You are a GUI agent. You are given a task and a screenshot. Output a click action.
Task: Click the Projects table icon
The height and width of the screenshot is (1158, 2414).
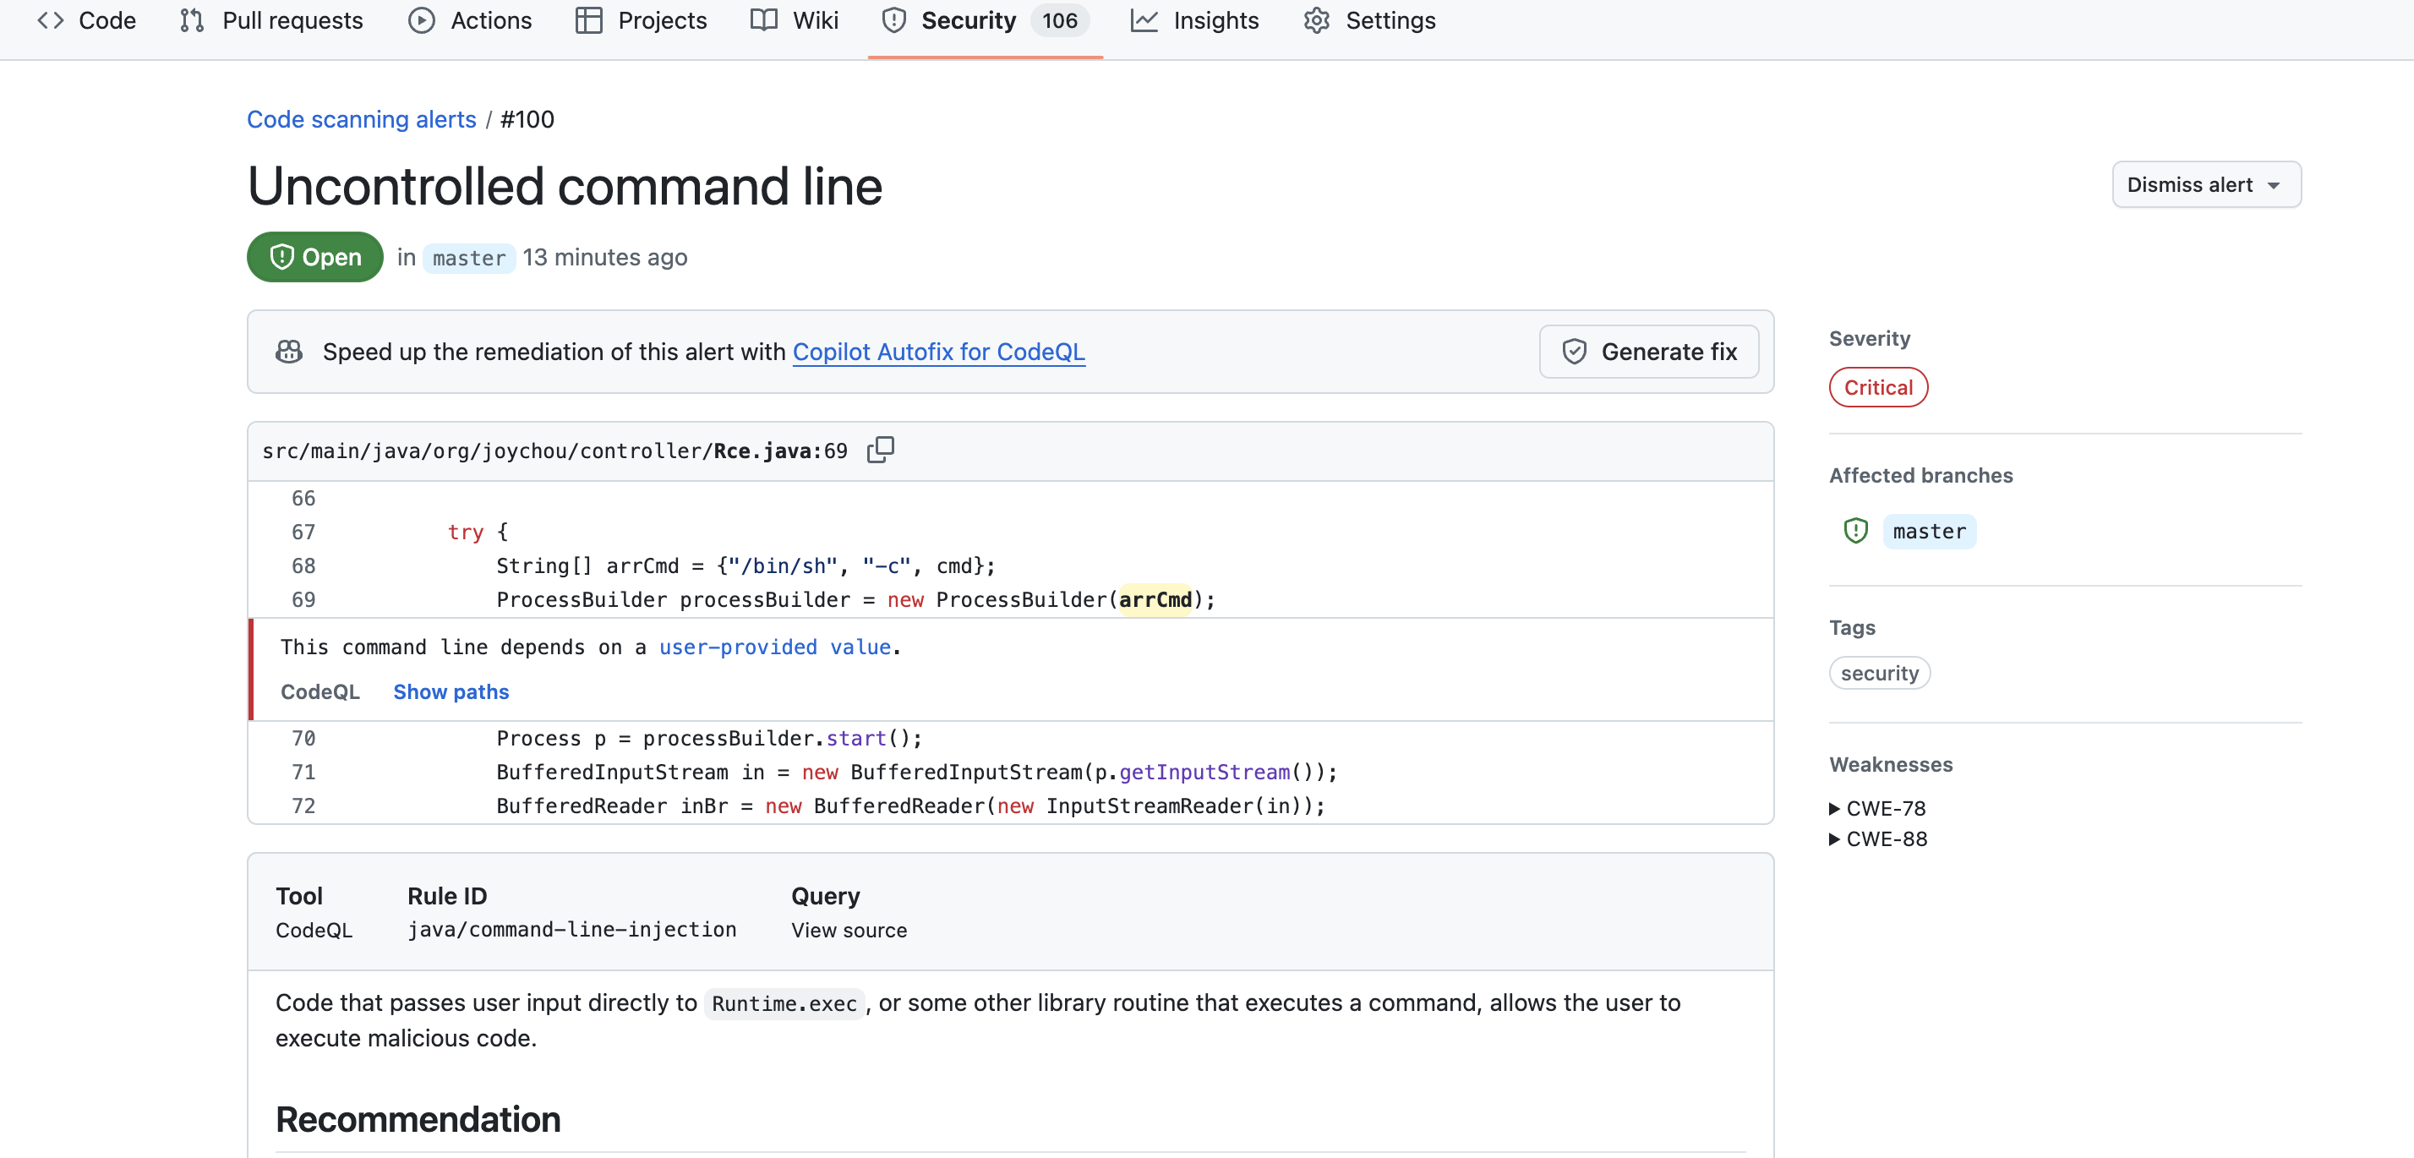[588, 20]
